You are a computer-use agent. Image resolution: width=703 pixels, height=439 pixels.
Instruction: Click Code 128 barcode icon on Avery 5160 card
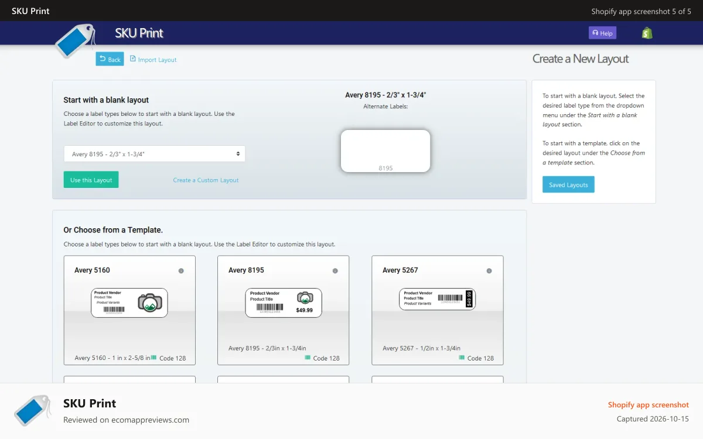coord(153,357)
